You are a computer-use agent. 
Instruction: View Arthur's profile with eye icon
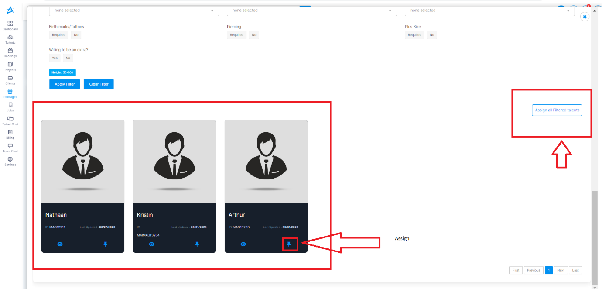click(x=243, y=244)
